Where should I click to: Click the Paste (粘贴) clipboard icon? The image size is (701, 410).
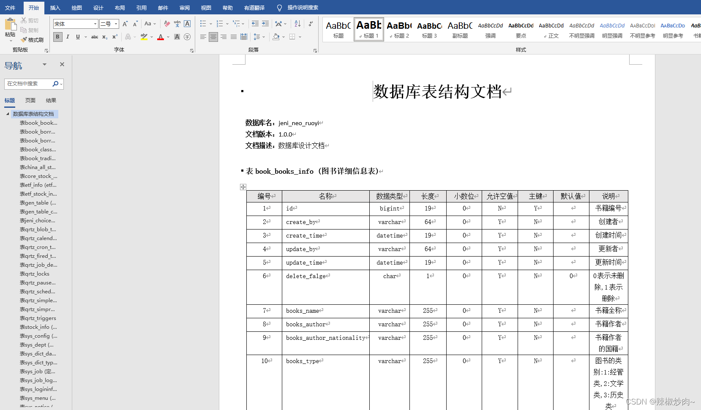(x=10, y=25)
